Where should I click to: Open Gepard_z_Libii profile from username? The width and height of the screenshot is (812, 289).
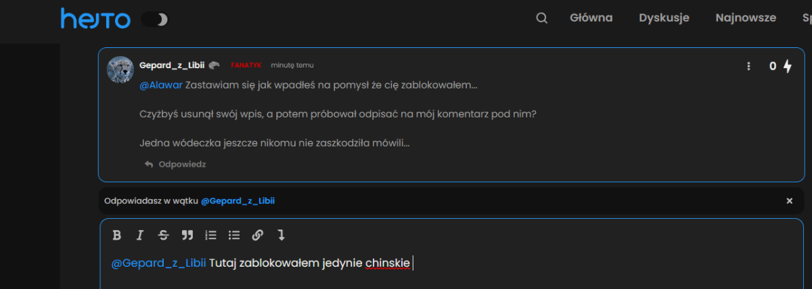172,65
